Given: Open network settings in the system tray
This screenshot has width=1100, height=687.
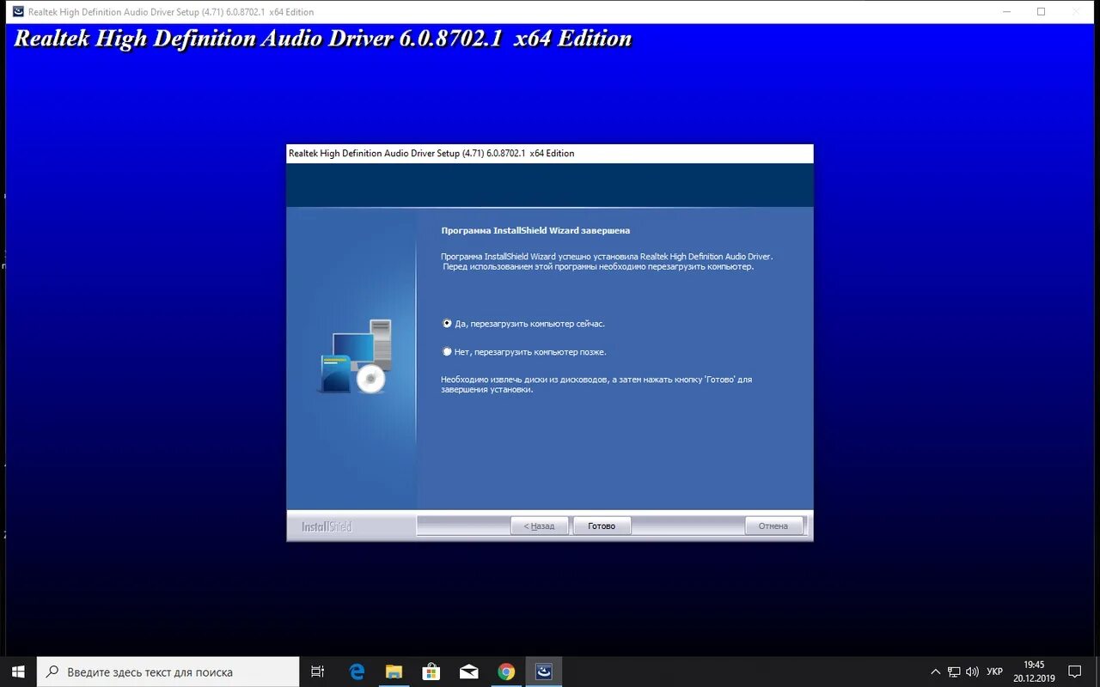Looking at the screenshot, I should pos(954,672).
